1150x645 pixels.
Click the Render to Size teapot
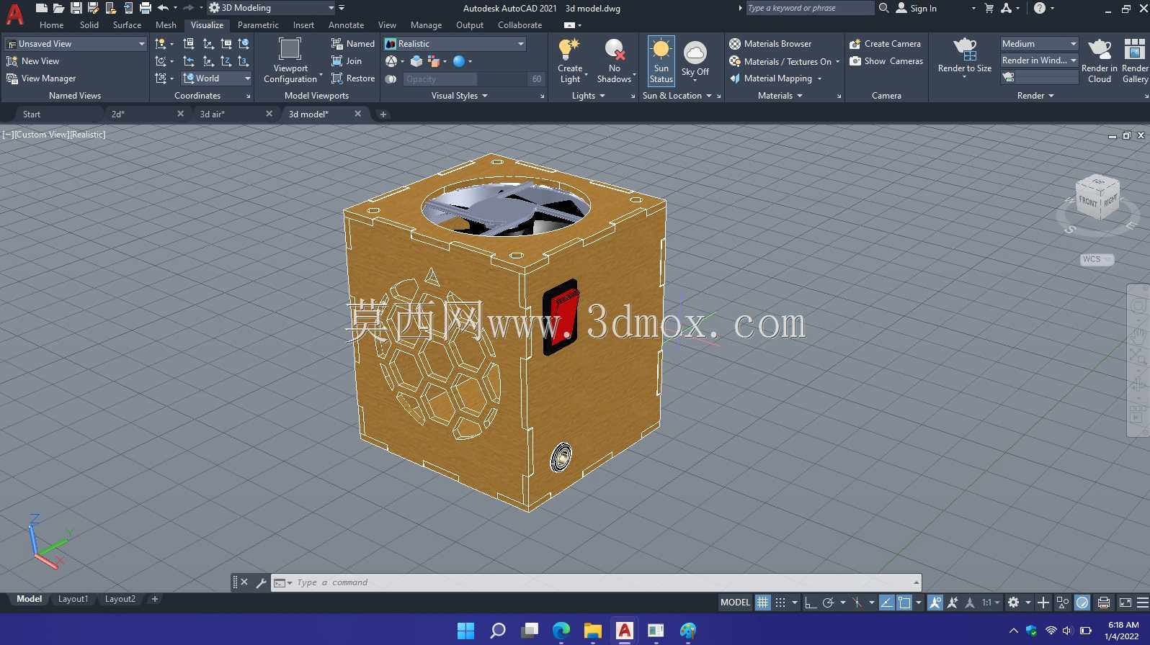(965, 49)
